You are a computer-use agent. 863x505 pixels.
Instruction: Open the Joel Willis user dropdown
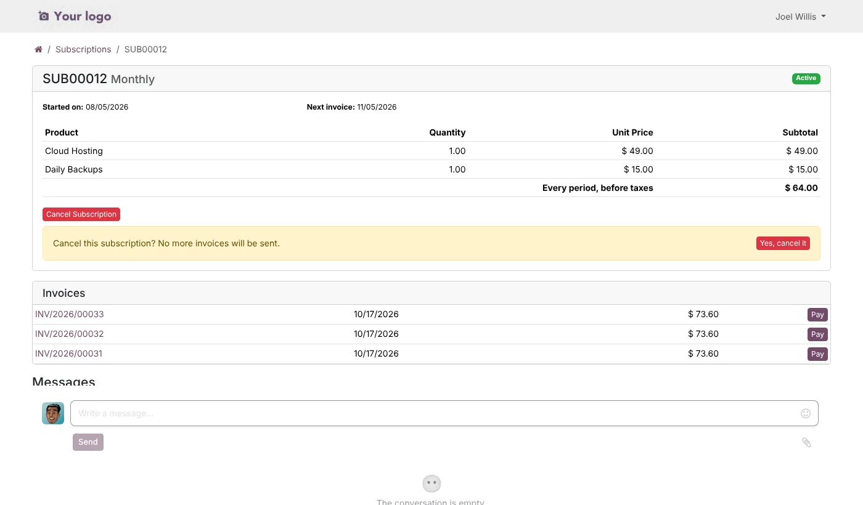pos(800,17)
